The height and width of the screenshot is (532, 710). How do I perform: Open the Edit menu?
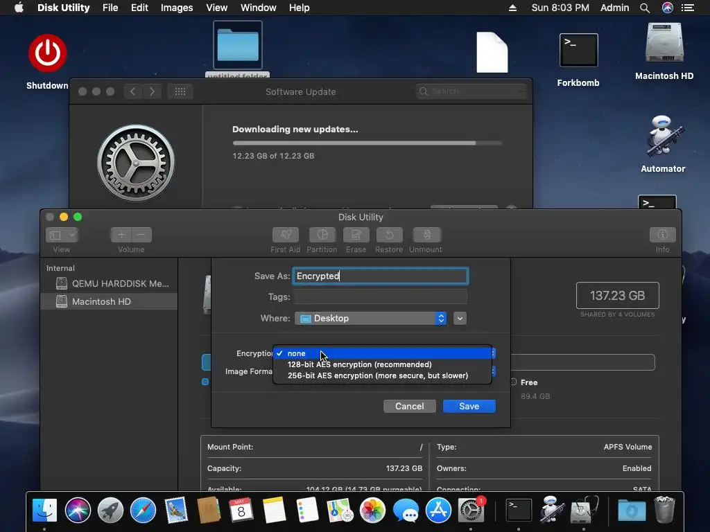(x=139, y=8)
